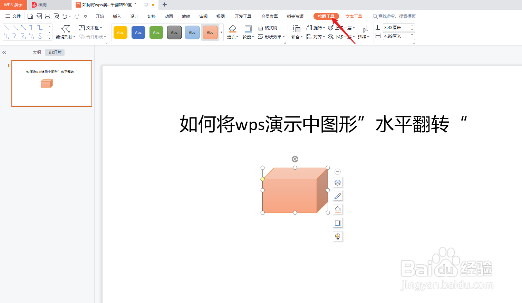Click the search magnifier command box
Screen dimensions: 522x303
(394, 16)
